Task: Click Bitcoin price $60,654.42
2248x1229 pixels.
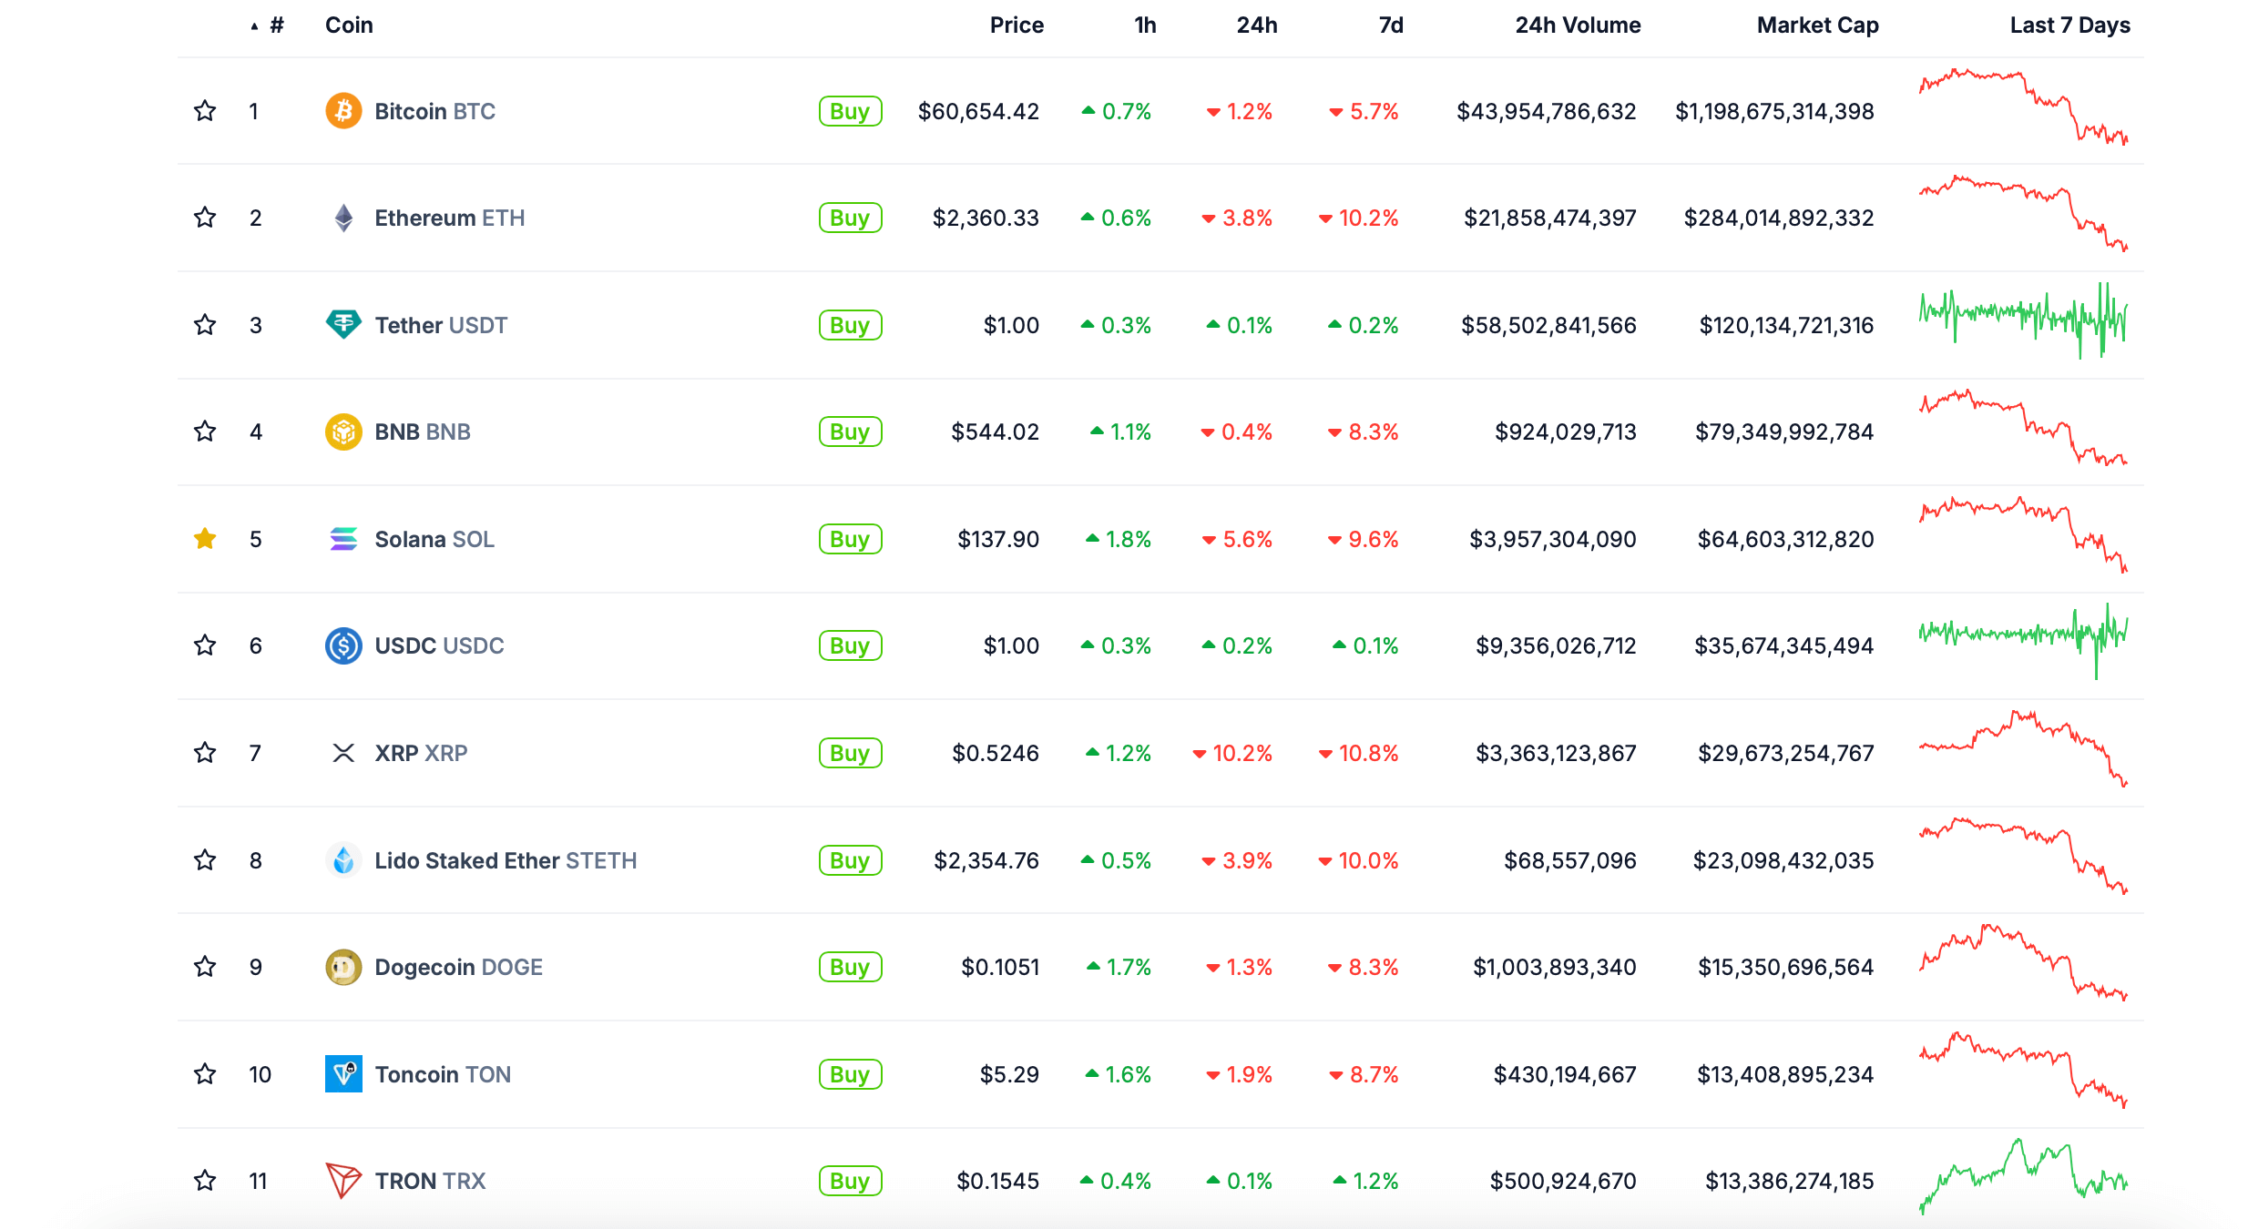Action: coord(978,111)
